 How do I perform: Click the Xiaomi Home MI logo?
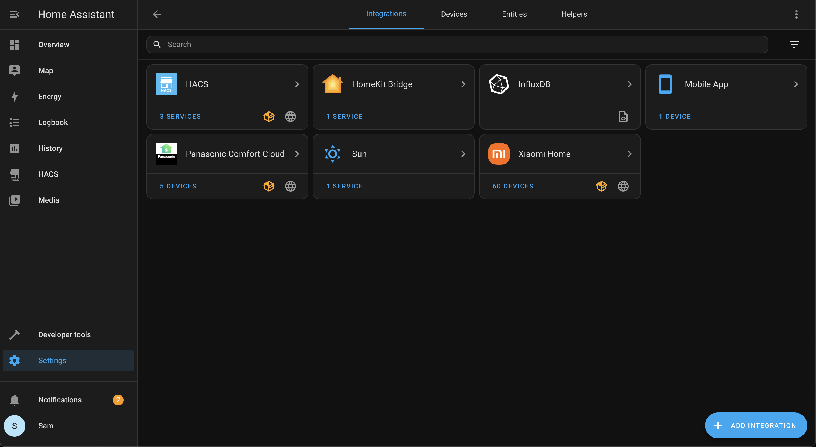[499, 154]
